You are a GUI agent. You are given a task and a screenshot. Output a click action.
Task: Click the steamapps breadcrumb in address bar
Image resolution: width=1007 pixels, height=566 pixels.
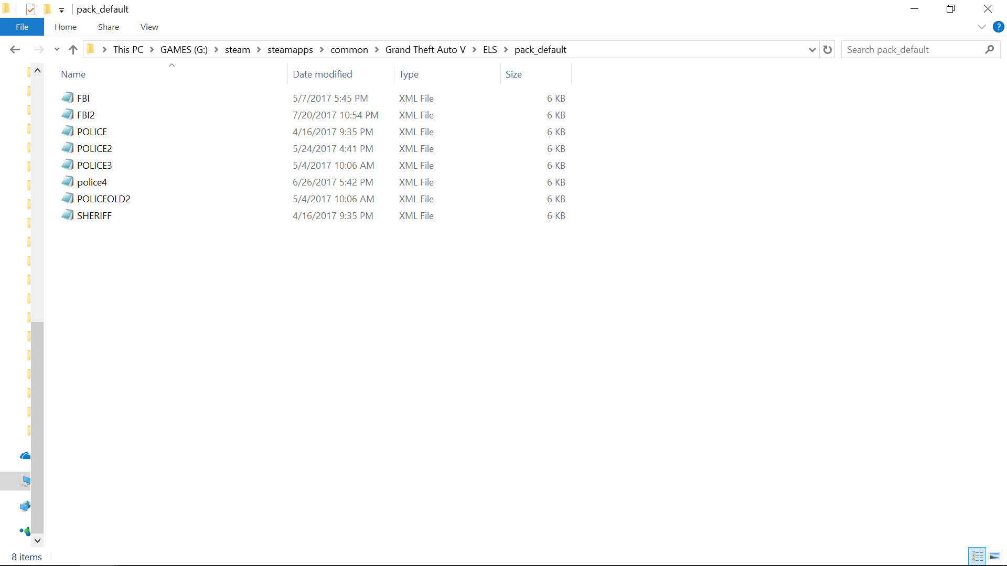coord(290,49)
